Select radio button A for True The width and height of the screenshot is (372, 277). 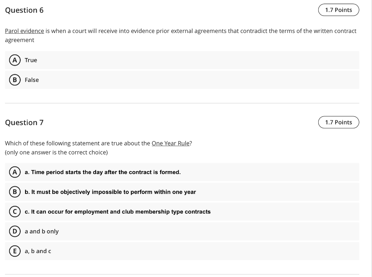[15, 60]
